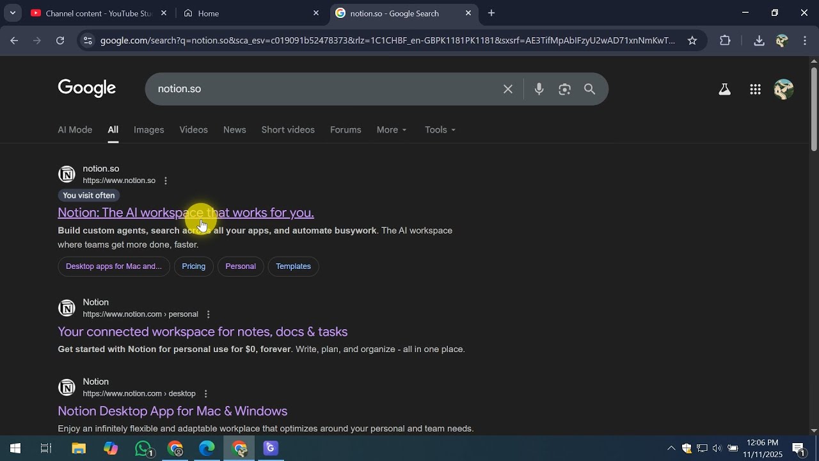
Task: Open the Personal sitelink chip
Action: (x=241, y=266)
